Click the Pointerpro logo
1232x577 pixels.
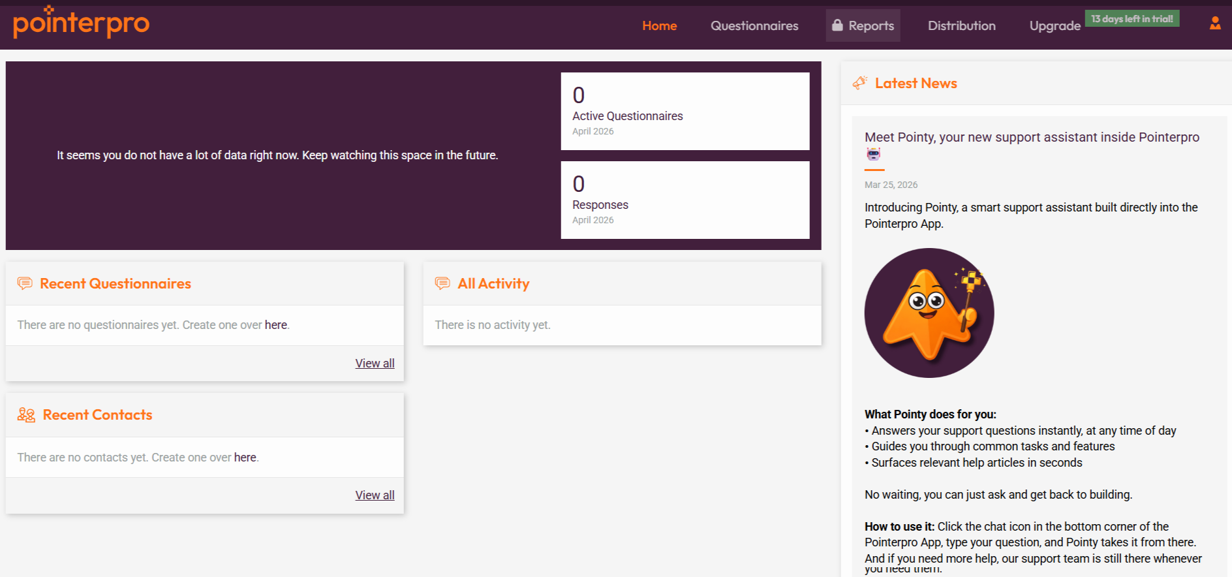81,22
